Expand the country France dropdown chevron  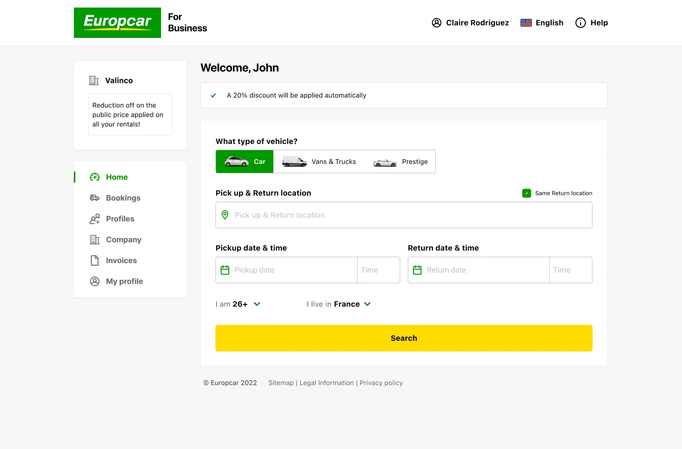pyautogui.click(x=368, y=304)
